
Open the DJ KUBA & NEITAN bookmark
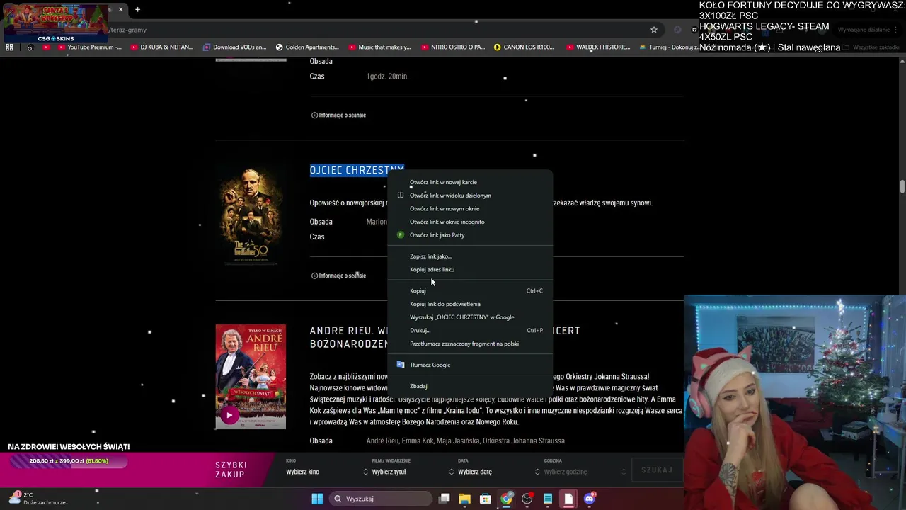pyautogui.click(x=161, y=47)
